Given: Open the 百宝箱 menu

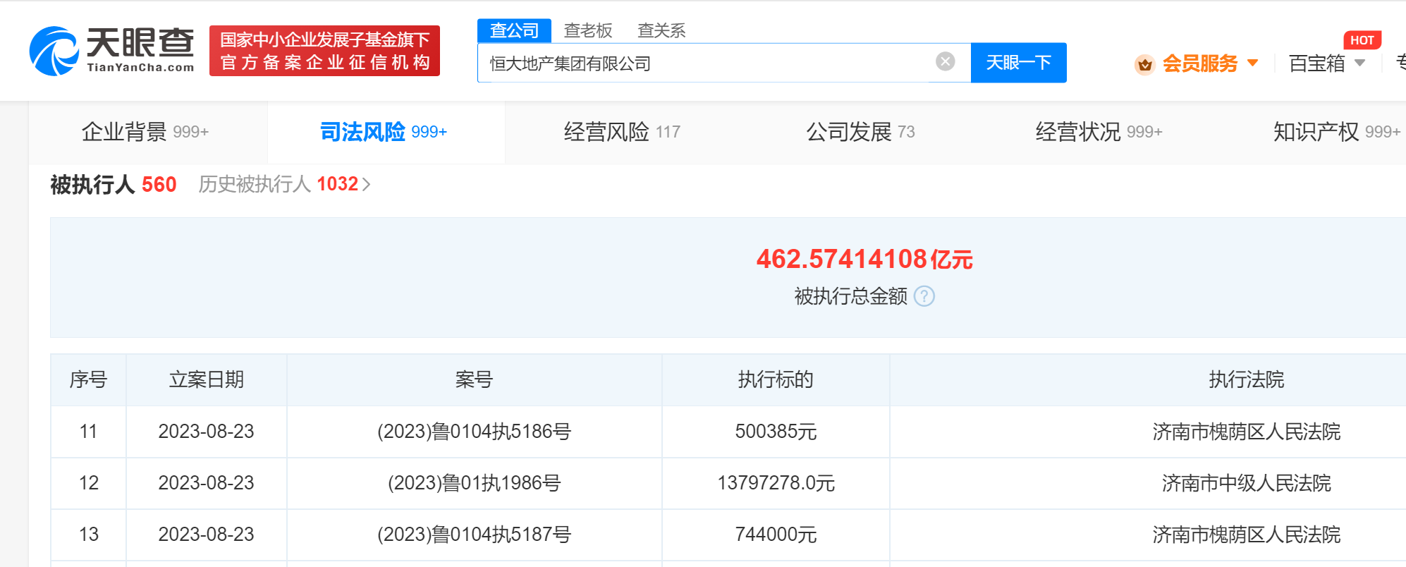Looking at the screenshot, I should 1316,63.
